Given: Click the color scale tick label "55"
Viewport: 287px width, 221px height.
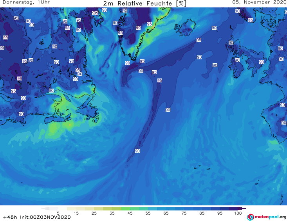Looking at the screenshot, I should click(148, 213).
